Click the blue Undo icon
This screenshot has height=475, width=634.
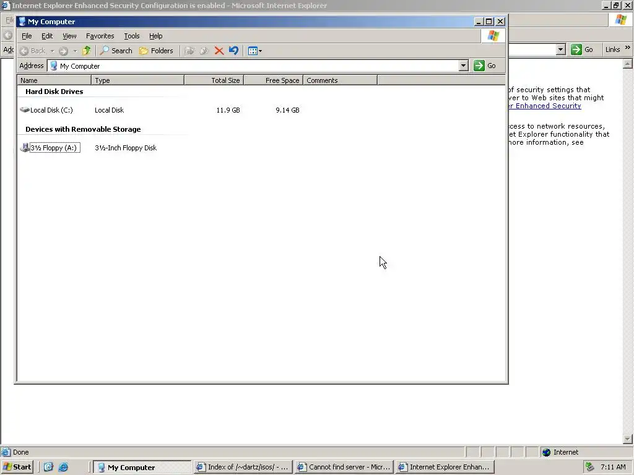pos(233,51)
